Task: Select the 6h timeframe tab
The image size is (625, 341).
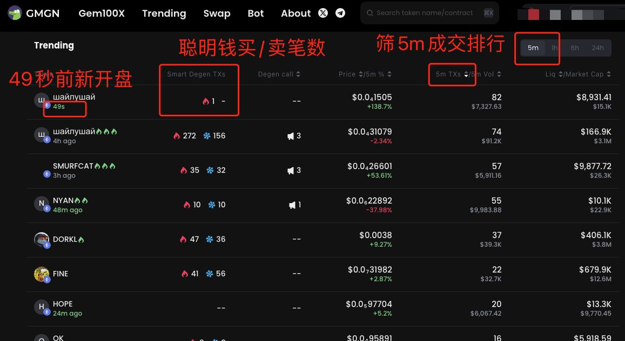Action: coord(574,48)
